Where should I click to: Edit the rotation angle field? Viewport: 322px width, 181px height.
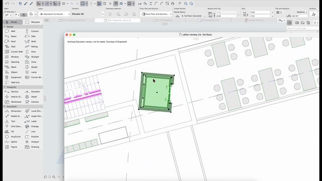[299, 16]
